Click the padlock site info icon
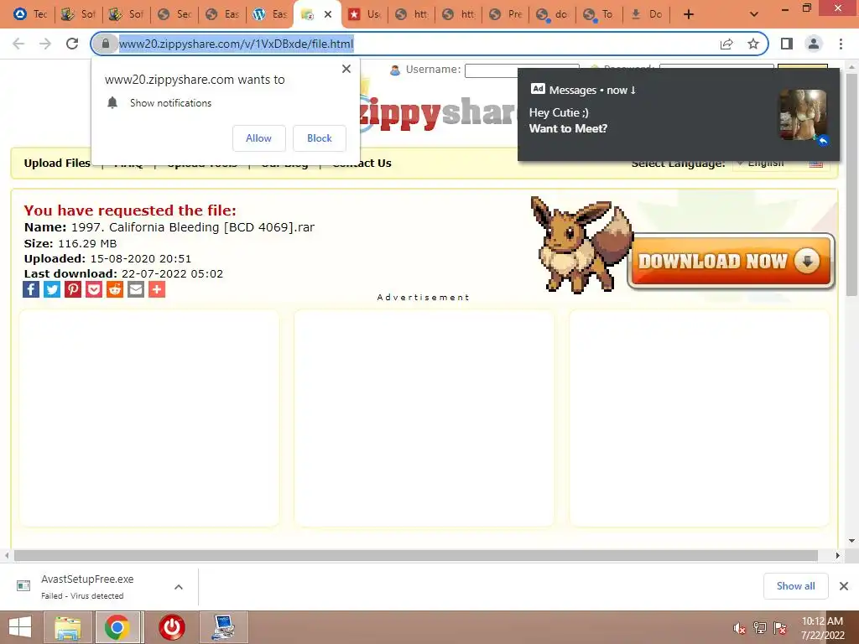 (106, 44)
